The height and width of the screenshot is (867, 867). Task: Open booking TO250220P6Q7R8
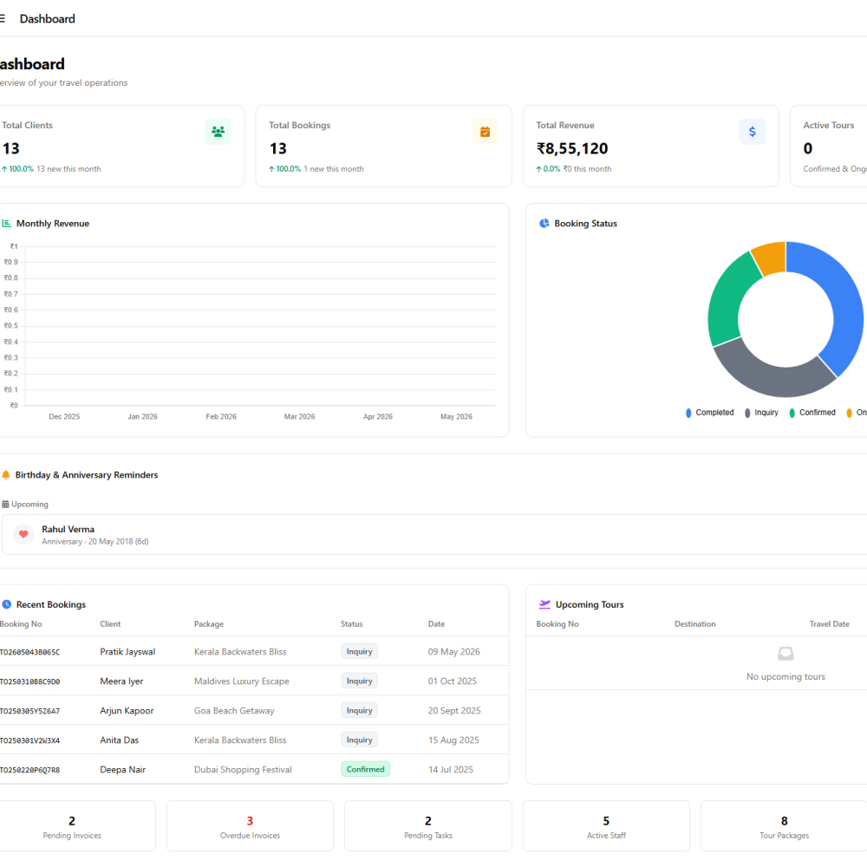[x=29, y=770]
